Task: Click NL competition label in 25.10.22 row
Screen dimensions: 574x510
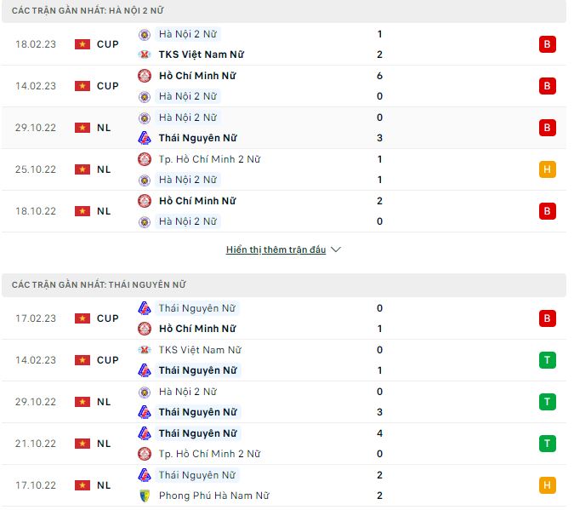Action: point(104,169)
